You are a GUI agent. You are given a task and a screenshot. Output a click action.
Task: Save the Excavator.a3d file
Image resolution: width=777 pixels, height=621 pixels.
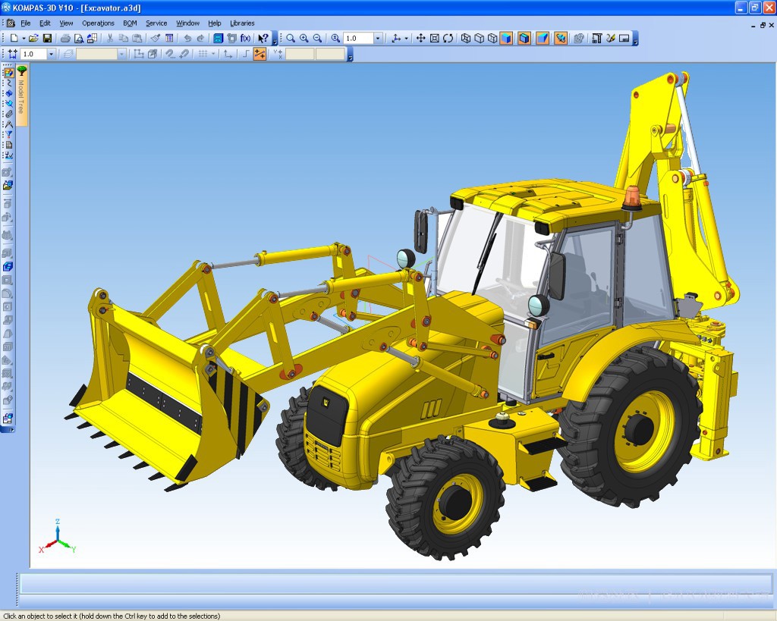47,38
